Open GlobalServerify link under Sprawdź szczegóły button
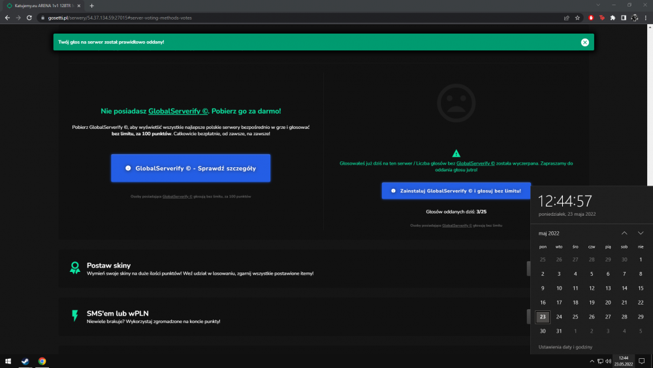The height and width of the screenshot is (368, 653). (x=177, y=196)
